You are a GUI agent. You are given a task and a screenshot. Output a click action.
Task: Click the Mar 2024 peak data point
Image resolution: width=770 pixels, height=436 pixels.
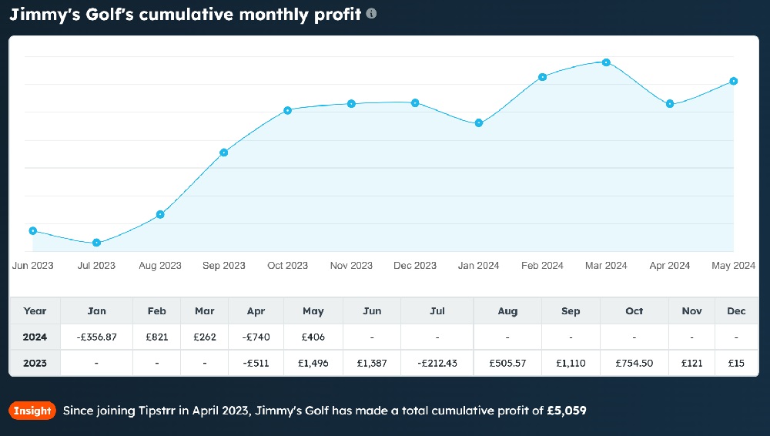click(607, 62)
